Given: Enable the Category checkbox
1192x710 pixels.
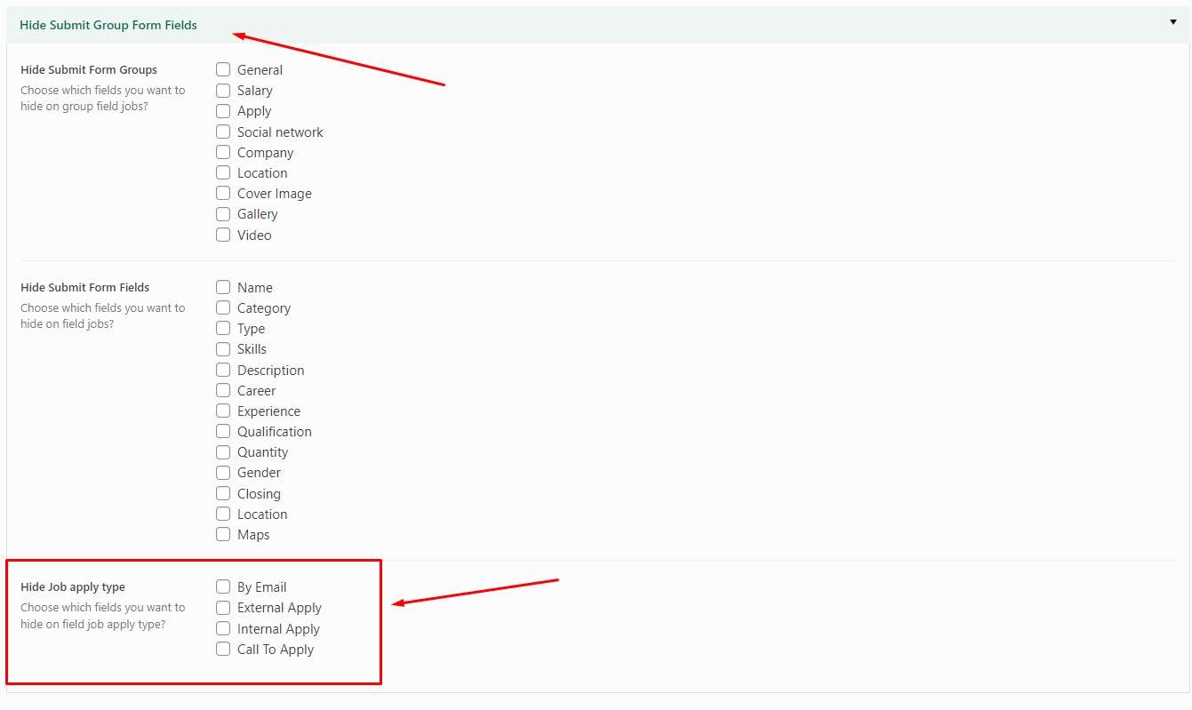Looking at the screenshot, I should (x=223, y=307).
